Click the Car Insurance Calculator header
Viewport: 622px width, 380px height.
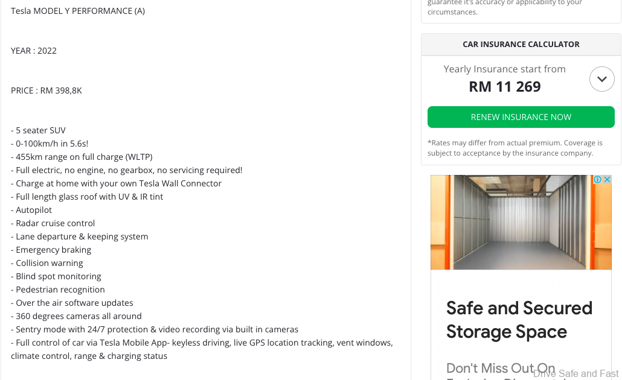tap(521, 44)
